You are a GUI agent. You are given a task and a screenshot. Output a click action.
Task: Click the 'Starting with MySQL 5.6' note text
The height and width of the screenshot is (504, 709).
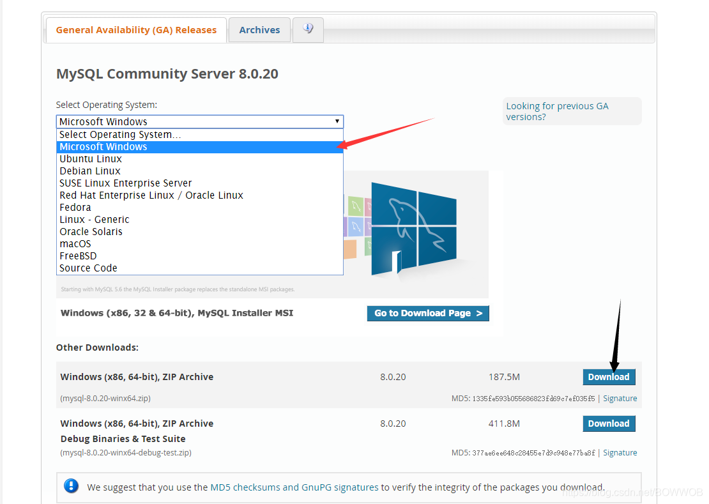[x=178, y=289]
